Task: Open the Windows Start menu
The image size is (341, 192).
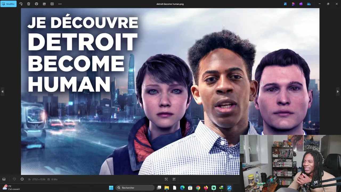Action: click(x=111, y=188)
